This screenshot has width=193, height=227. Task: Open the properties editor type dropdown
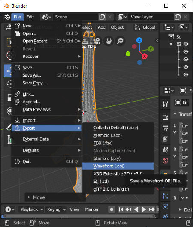click(169, 91)
